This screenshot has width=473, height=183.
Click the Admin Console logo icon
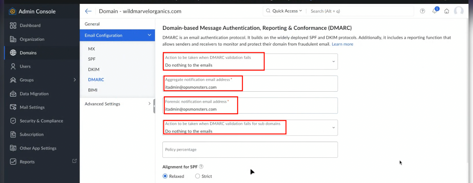[x=12, y=12]
